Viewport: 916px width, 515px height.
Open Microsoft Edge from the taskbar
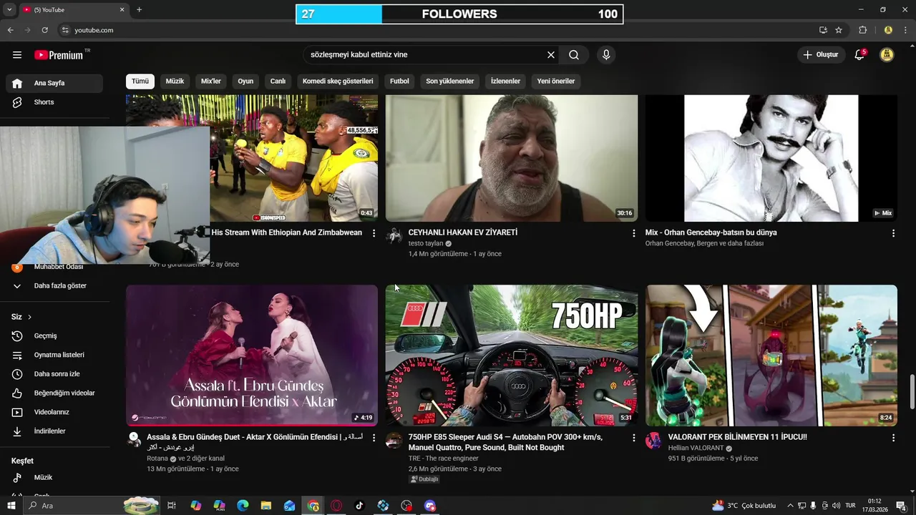point(243,506)
